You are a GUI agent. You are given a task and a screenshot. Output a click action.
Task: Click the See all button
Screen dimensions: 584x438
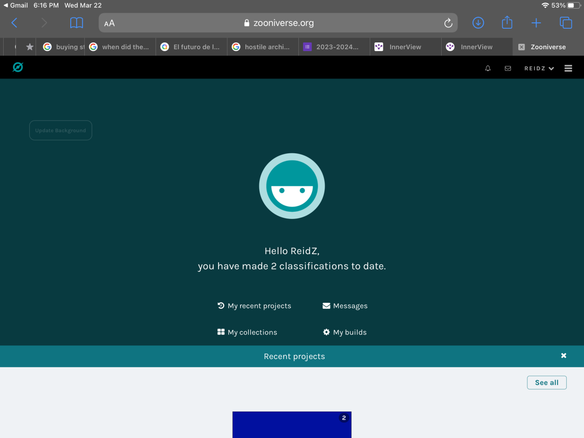coord(547,383)
